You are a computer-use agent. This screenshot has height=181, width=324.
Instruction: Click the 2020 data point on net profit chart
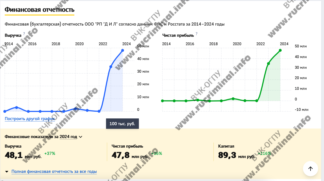coord(233,99)
